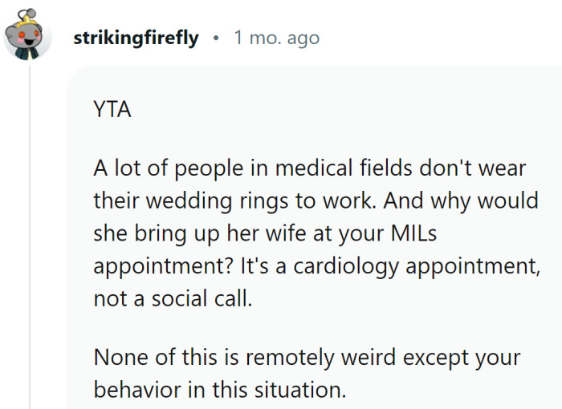Click the "YTA" verdict text

pos(112,110)
